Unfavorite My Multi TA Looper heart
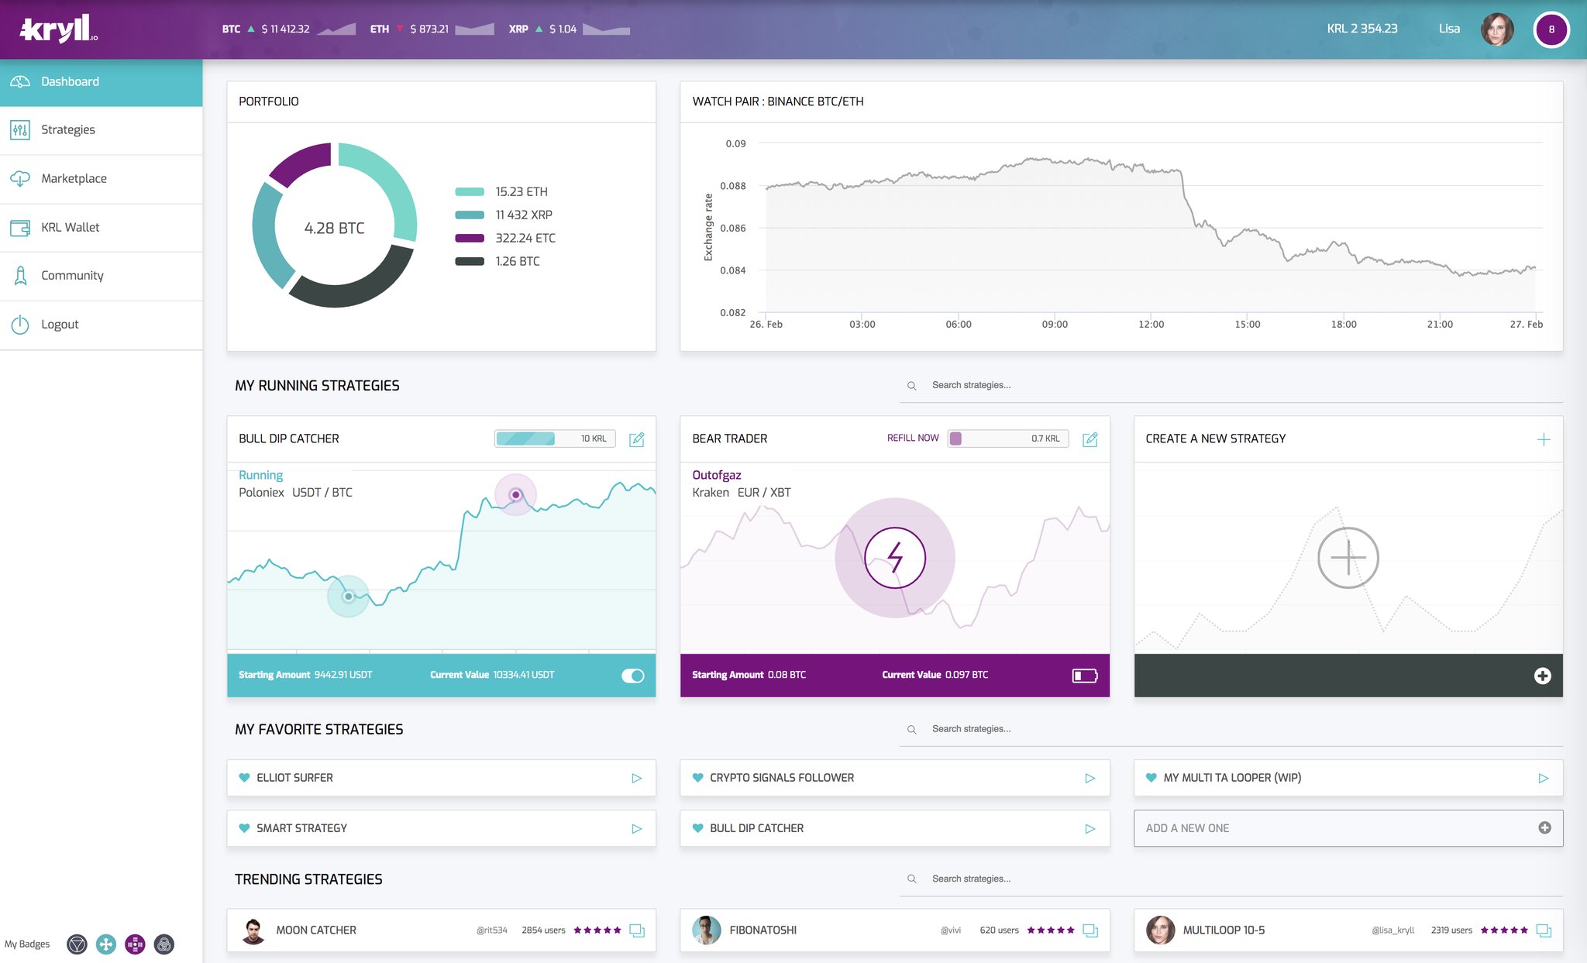 1152,778
